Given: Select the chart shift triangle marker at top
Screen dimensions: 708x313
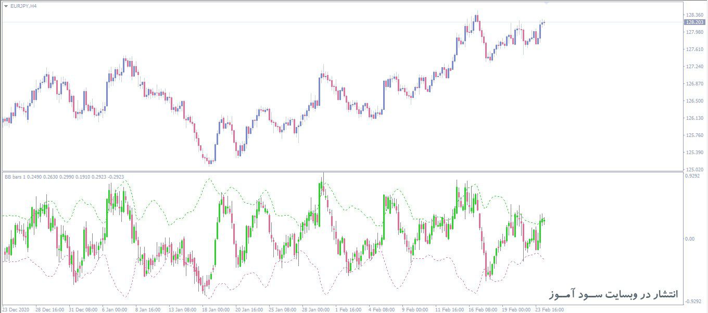Looking at the screenshot, I should tap(546, 3).
